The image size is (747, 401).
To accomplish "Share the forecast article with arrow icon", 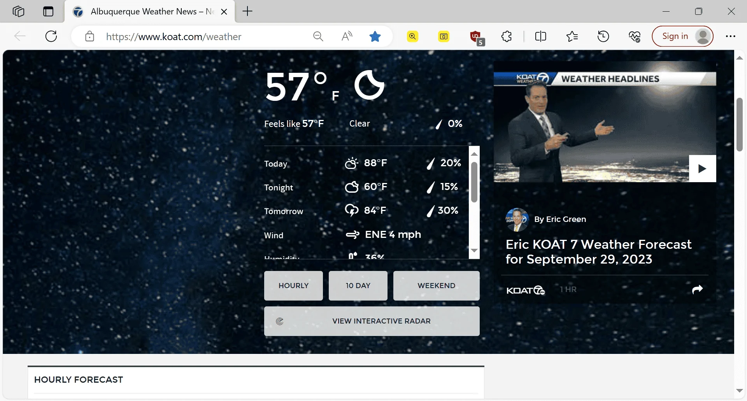I will (697, 289).
